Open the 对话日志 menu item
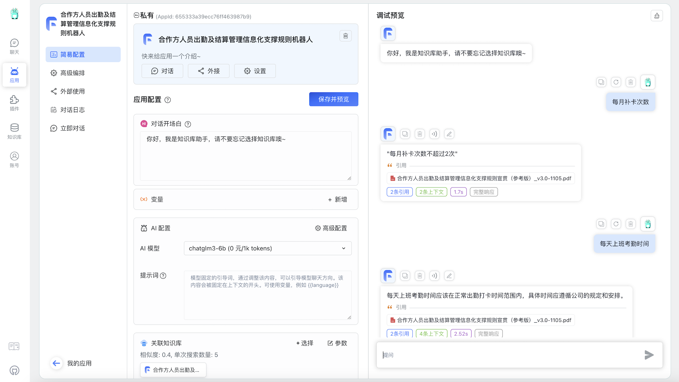Screen dimensions: 679x382 pos(72,110)
